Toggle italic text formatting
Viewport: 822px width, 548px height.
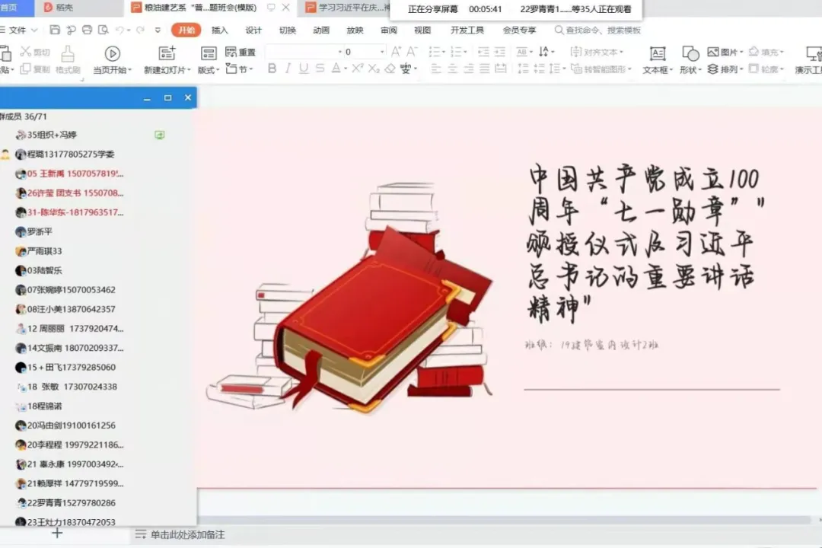[288, 68]
